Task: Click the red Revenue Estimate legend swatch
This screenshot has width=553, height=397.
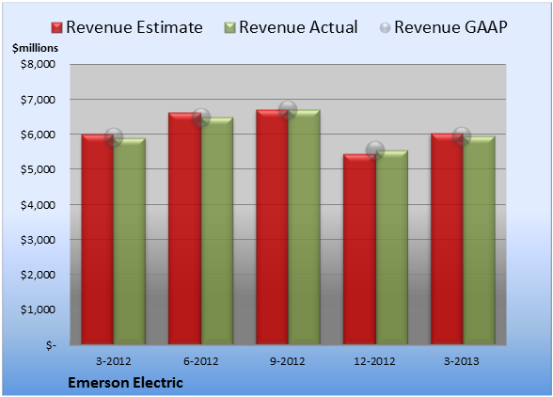Action: pos(56,27)
